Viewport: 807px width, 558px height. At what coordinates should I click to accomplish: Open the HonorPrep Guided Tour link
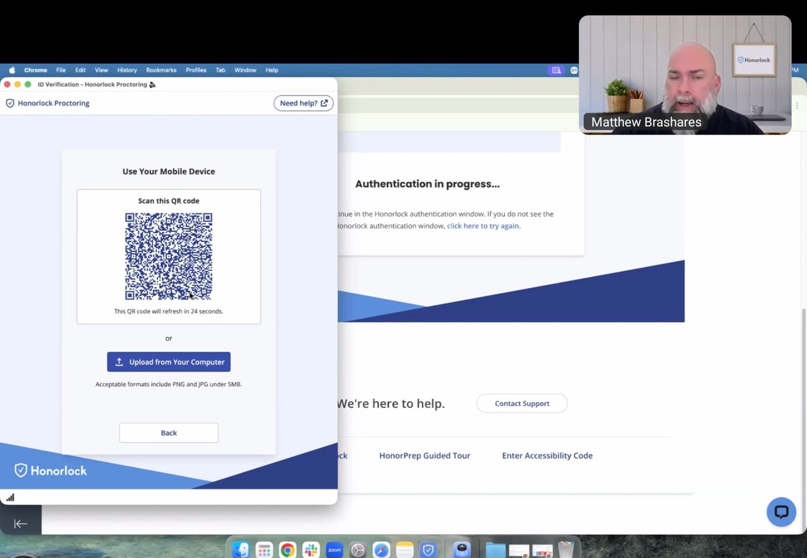pos(424,455)
